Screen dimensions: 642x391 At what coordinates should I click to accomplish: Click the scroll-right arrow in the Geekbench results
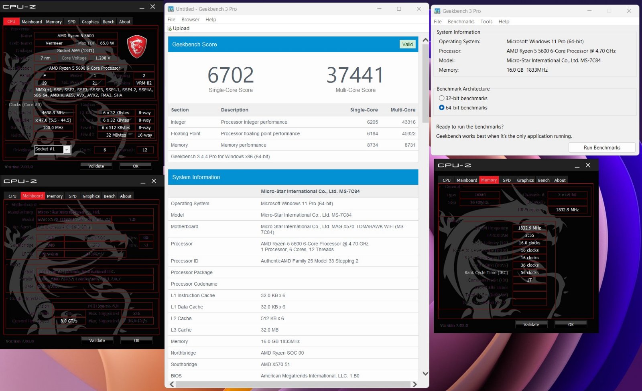point(414,384)
